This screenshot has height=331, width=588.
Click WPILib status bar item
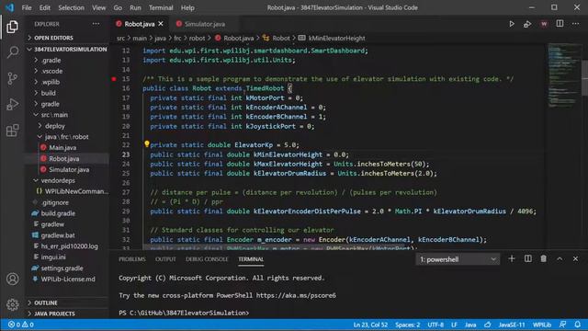pyautogui.click(x=542, y=325)
